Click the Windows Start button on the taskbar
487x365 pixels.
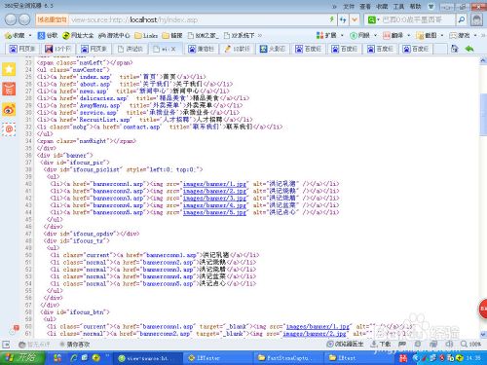point(22,358)
